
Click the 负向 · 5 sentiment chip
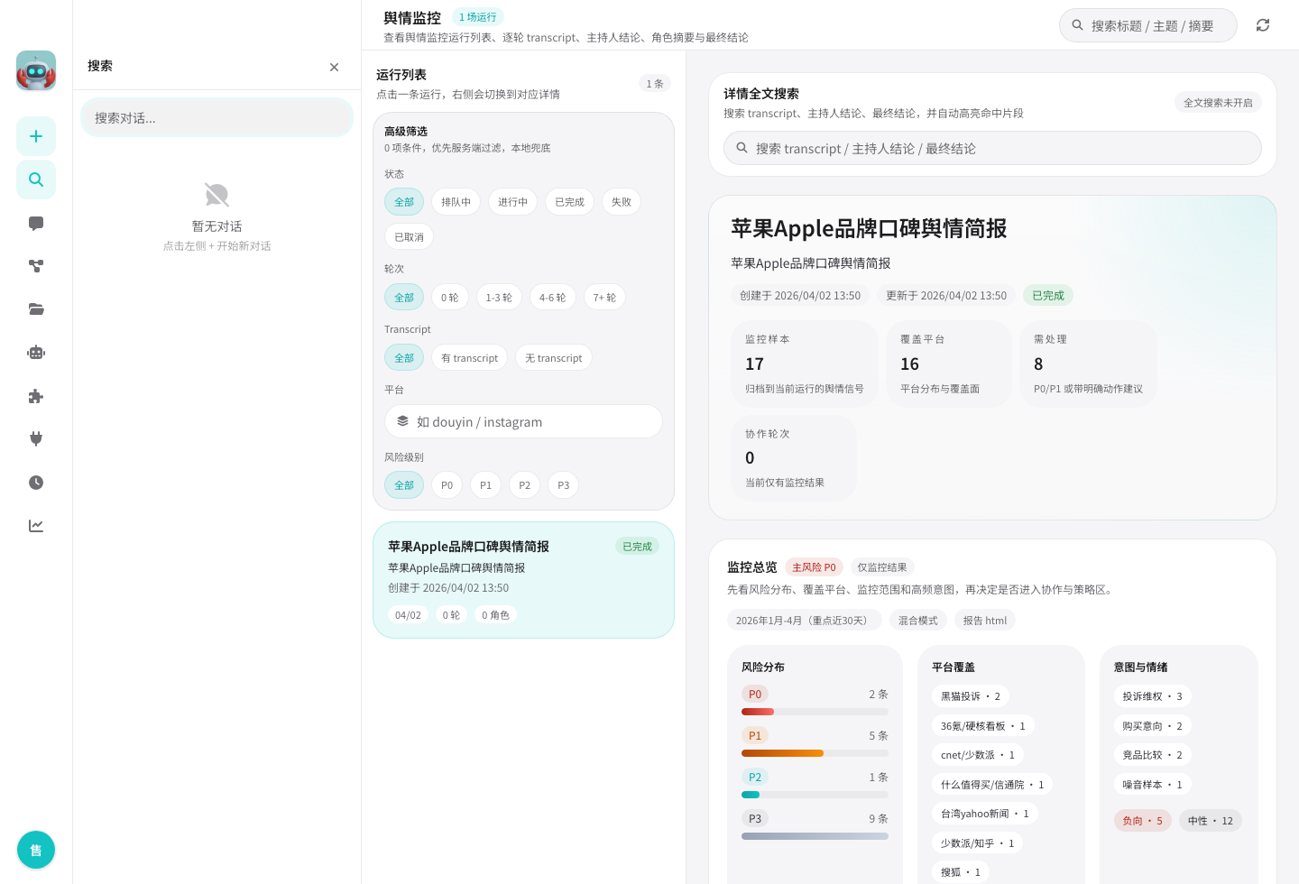click(x=1142, y=821)
